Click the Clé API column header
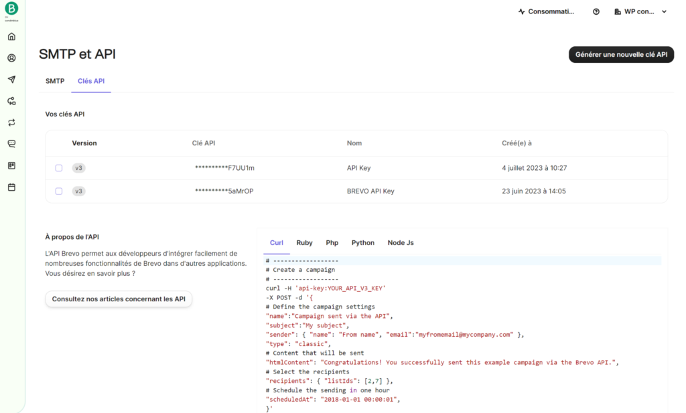This screenshot has height=413, width=686. coord(204,143)
